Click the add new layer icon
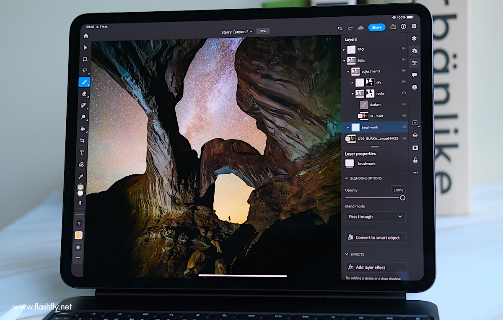This screenshot has width=503, height=320. (x=415, y=123)
